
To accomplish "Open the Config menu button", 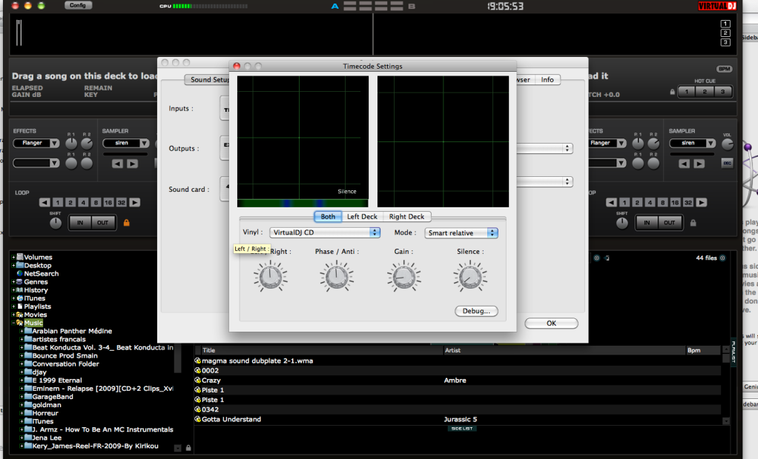I will [x=78, y=5].
